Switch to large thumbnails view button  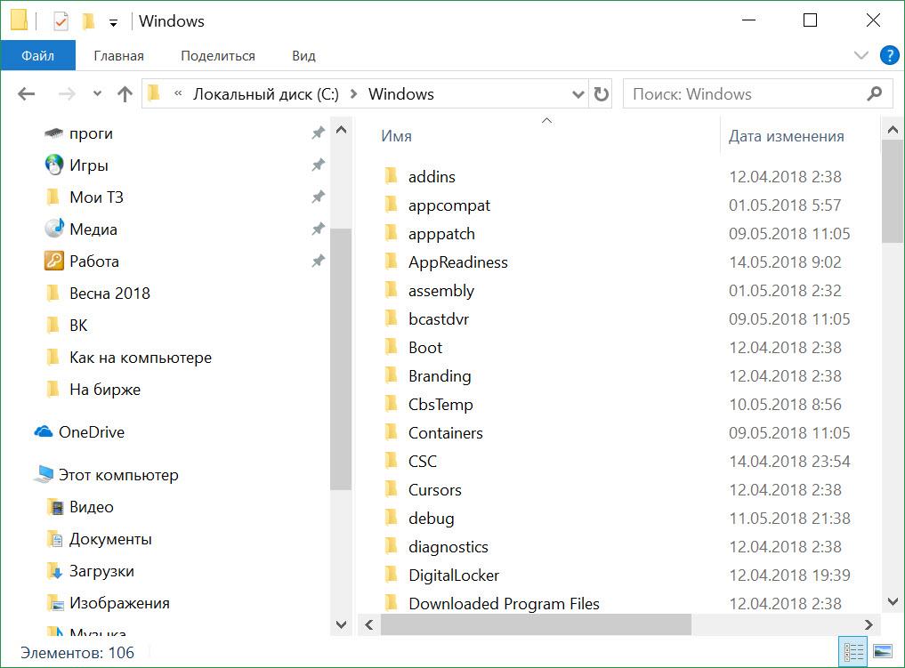tap(882, 652)
